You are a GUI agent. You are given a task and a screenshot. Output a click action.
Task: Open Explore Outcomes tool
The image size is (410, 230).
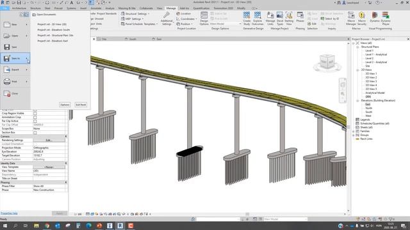(x=258, y=18)
